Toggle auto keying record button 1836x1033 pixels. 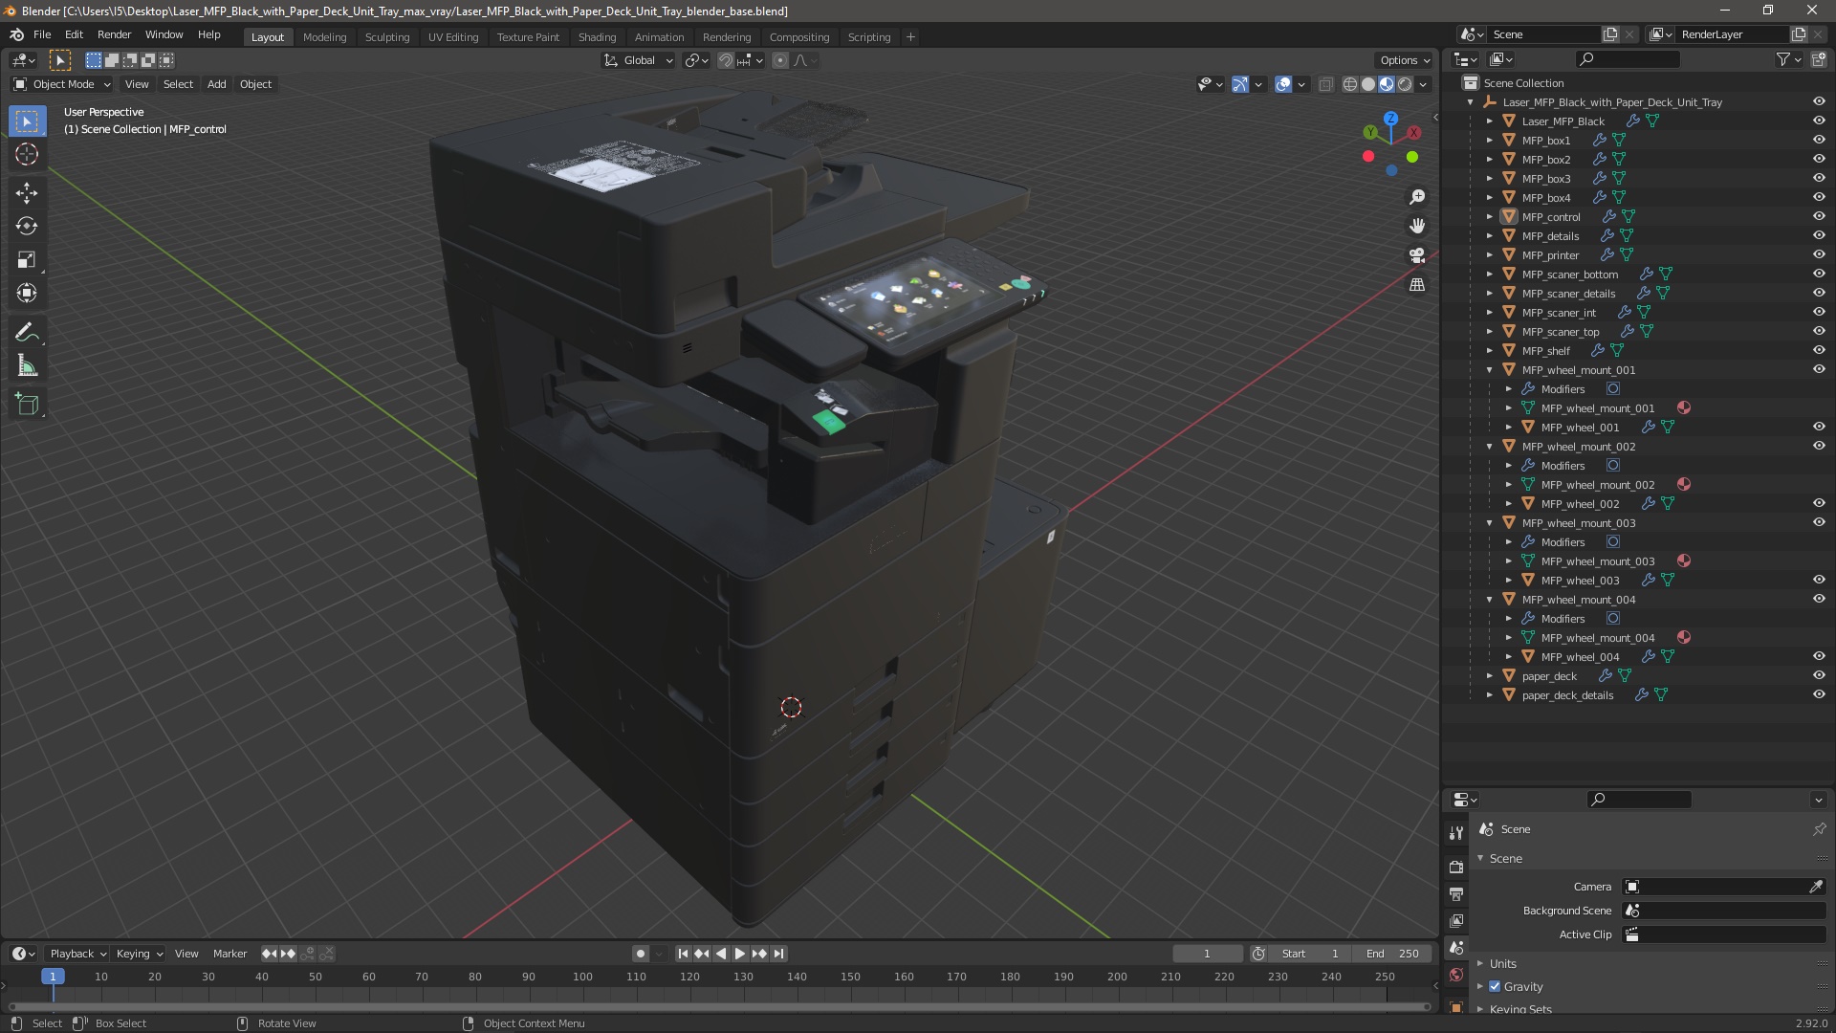tap(641, 954)
